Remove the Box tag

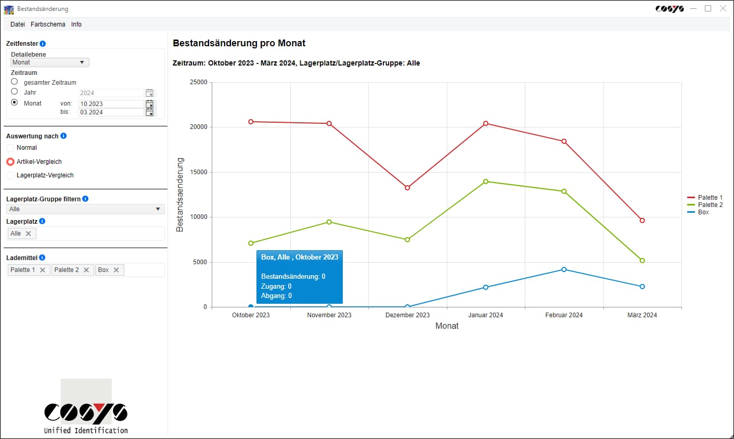[x=117, y=270]
